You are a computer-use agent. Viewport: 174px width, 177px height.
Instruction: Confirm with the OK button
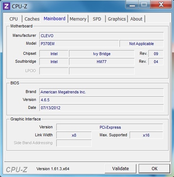[155, 169]
